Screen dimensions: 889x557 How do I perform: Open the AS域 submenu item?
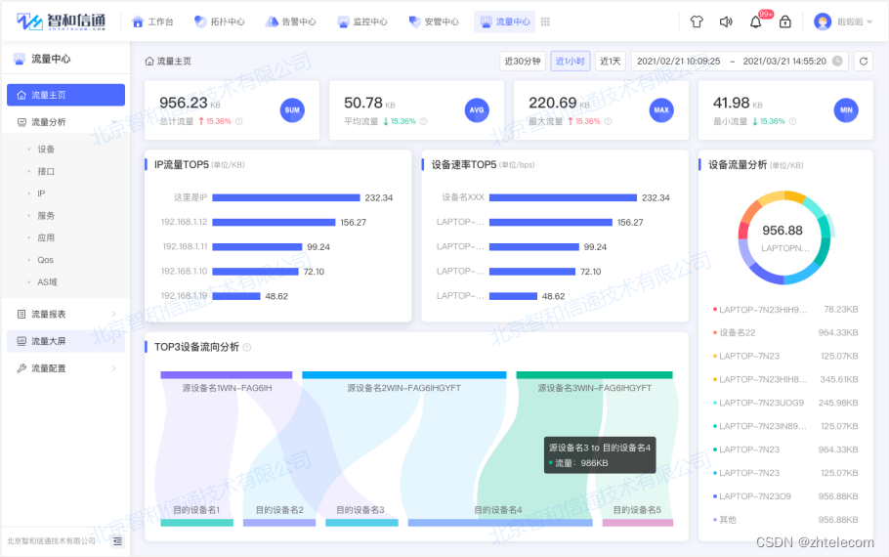(47, 281)
